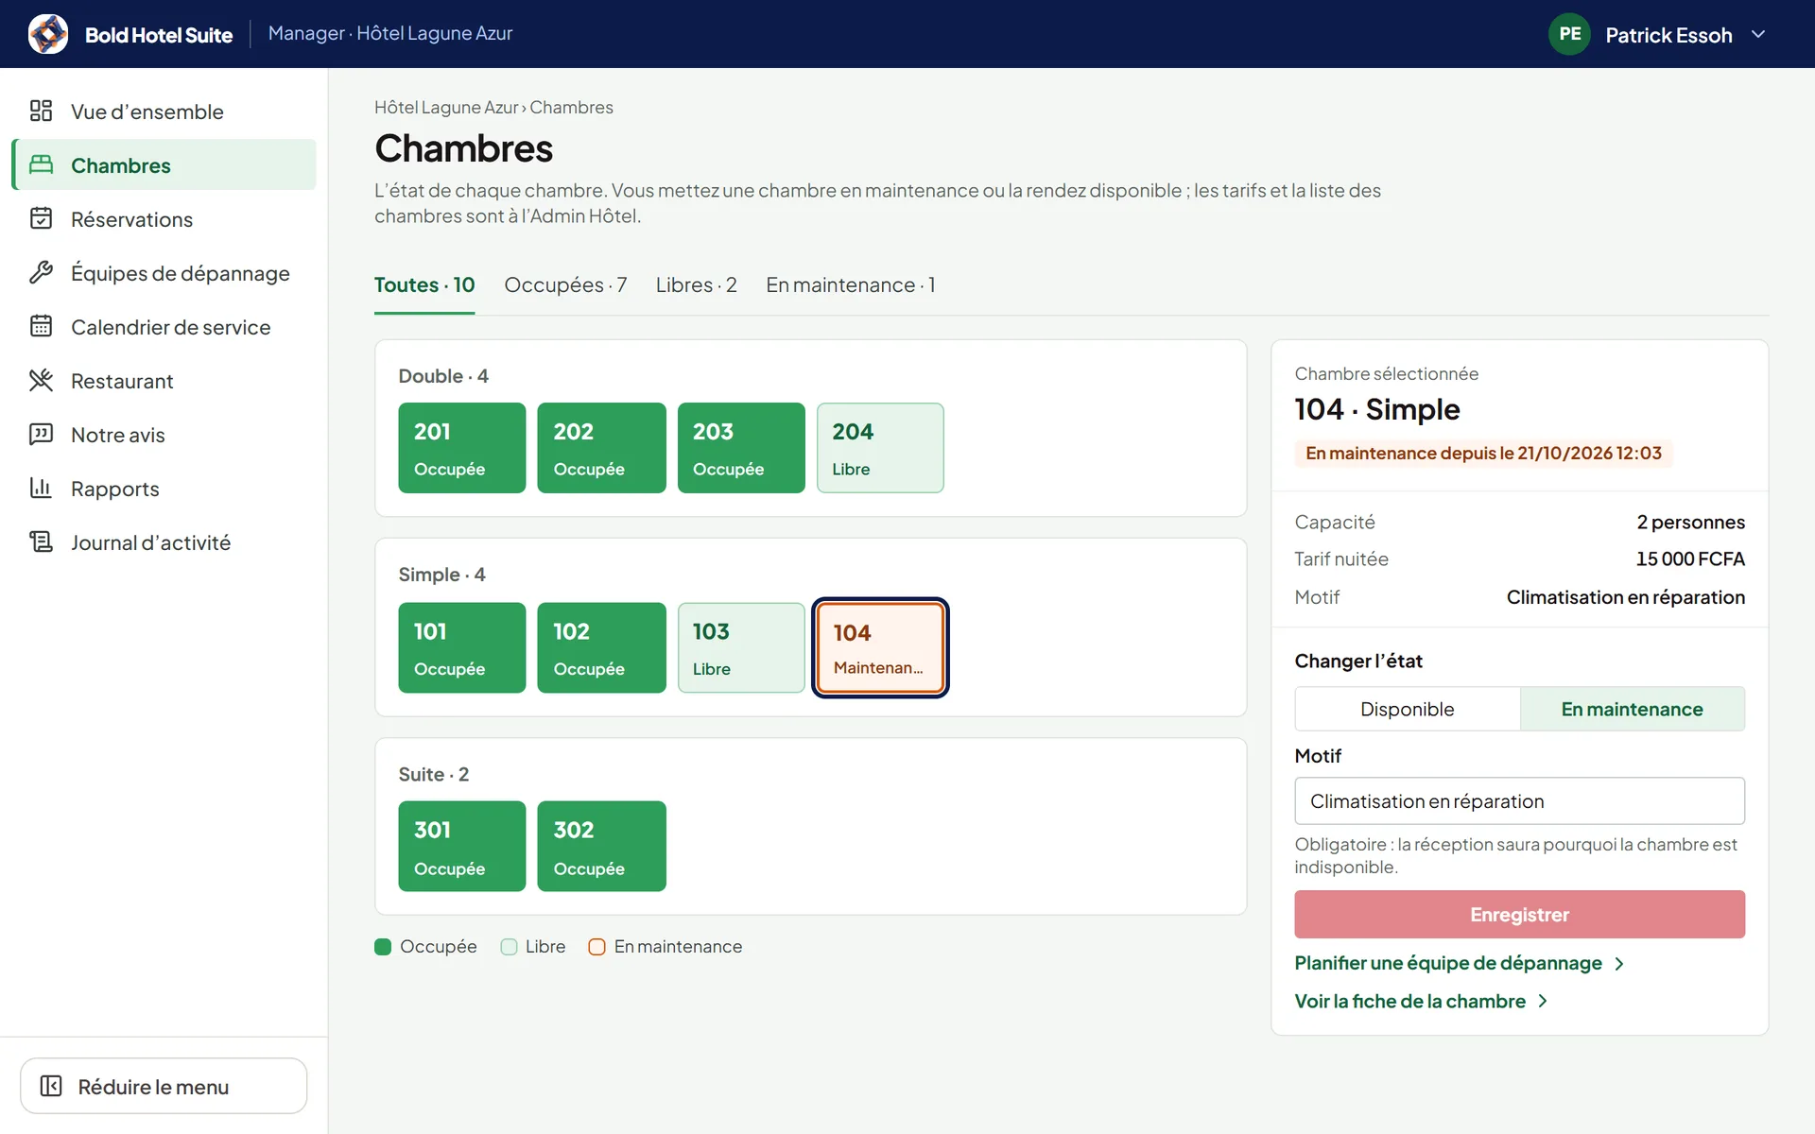Click the collapse panel icon in Réduire le menu
The width and height of the screenshot is (1815, 1134).
tap(51, 1086)
